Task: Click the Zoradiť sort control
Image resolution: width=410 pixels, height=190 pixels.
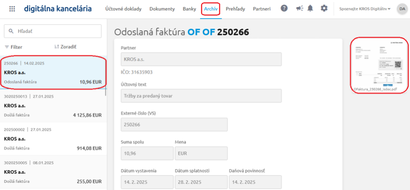Action: [x=65, y=47]
